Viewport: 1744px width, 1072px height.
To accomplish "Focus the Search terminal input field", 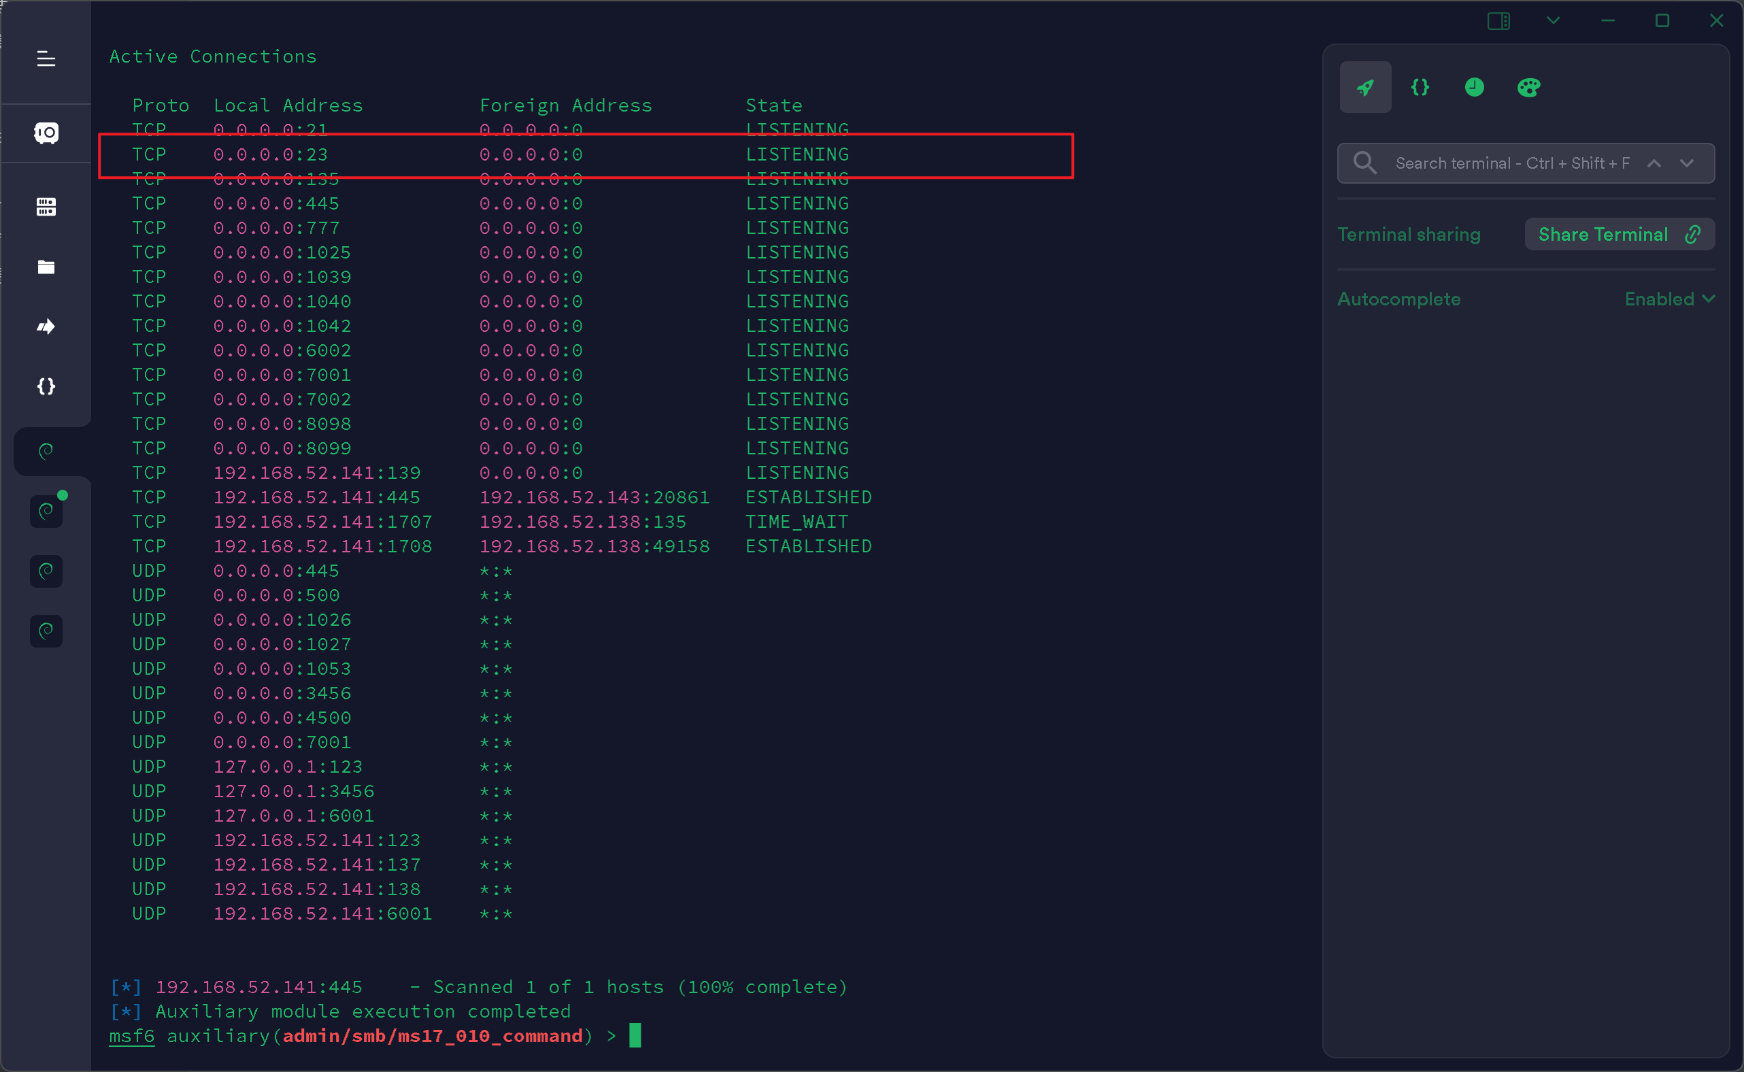I will tap(1510, 164).
